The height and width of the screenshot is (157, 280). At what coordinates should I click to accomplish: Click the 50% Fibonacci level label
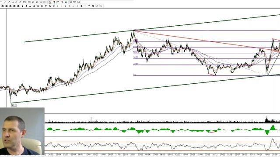point(135,52)
